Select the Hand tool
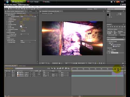The height and width of the screenshot is (97, 130). 9,9
